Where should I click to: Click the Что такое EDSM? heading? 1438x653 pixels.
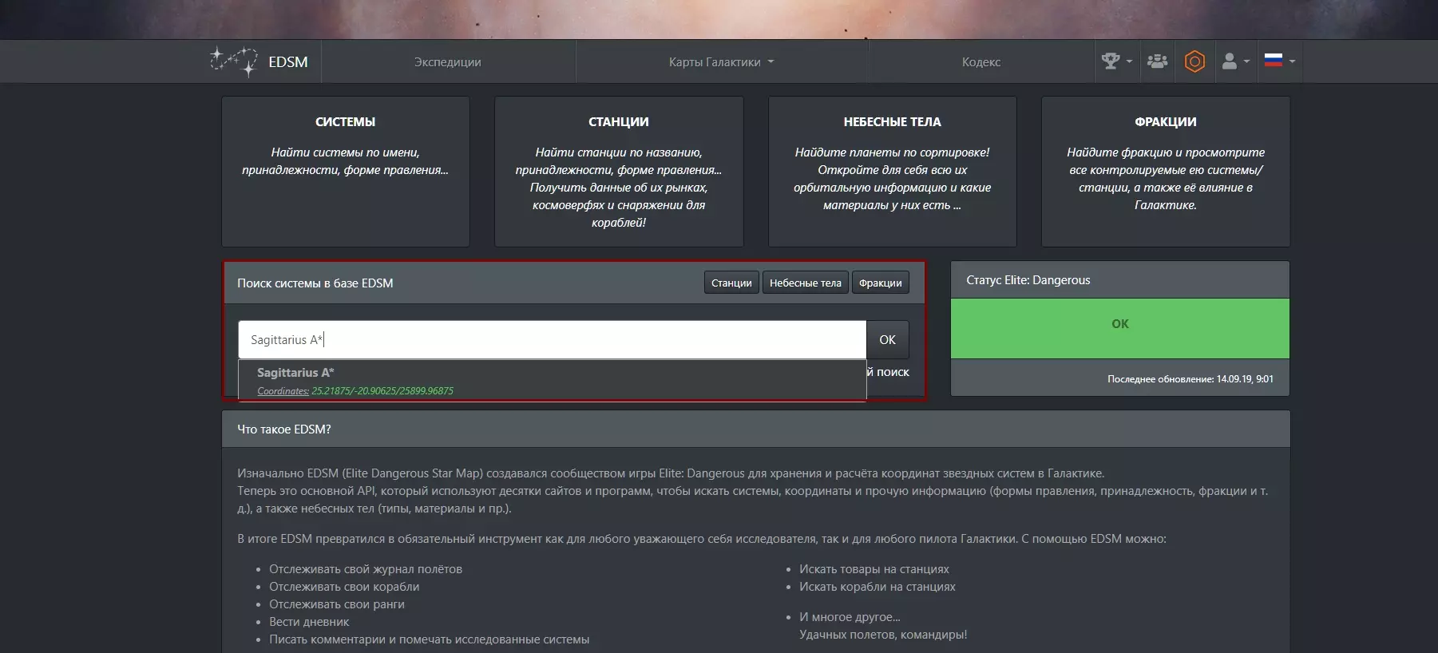[x=284, y=429]
